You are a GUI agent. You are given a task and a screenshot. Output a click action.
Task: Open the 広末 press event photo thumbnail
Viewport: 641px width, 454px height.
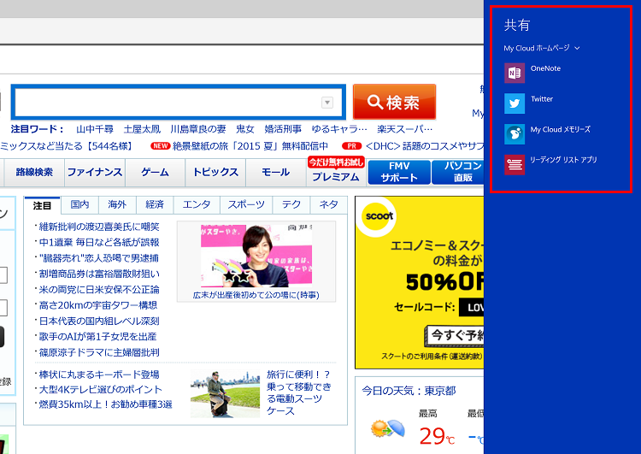click(256, 256)
